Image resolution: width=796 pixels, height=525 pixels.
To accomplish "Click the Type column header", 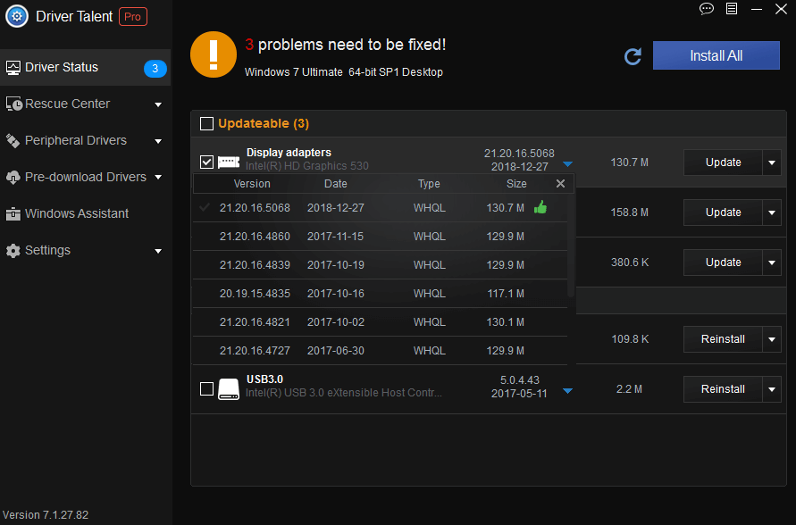I will (x=429, y=184).
